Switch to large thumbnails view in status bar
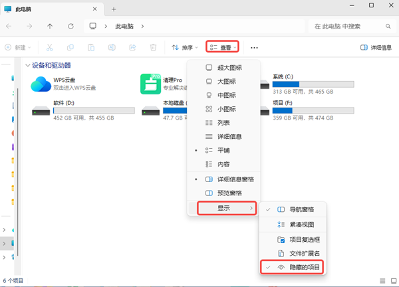This screenshot has width=399, height=287. pyautogui.click(x=394, y=281)
